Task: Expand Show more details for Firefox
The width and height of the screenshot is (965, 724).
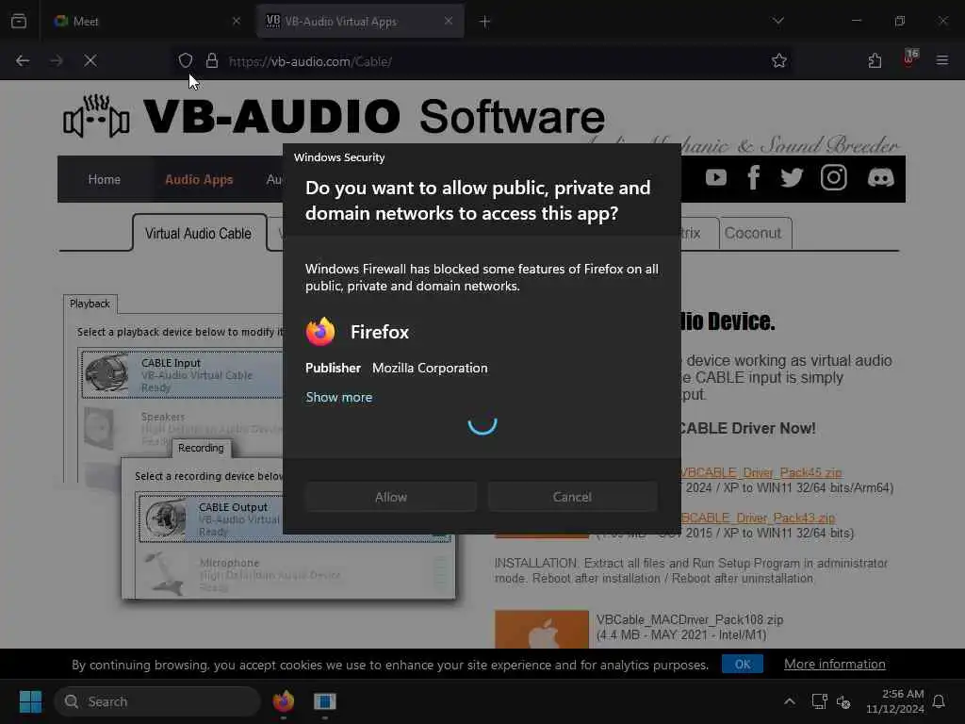Action: (x=339, y=397)
